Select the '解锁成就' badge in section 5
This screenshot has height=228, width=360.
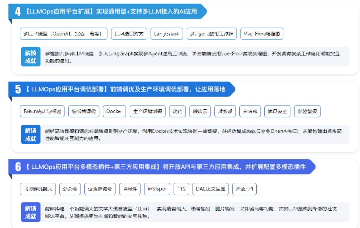coord(31,135)
